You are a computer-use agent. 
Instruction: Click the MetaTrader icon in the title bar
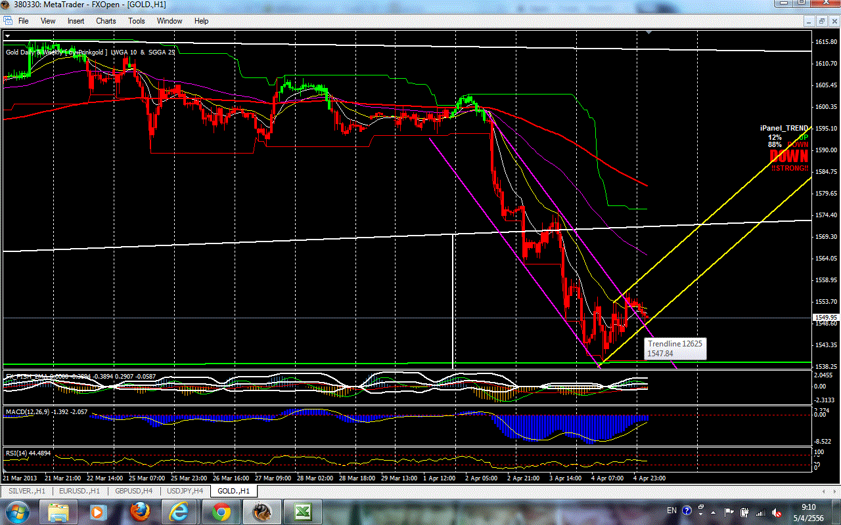pyautogui.click(x=6, y=5)
